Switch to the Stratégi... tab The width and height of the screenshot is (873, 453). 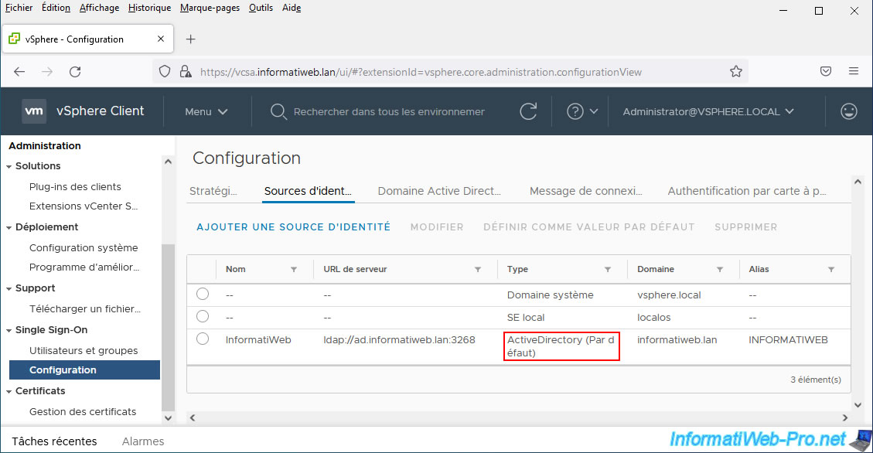pos(213,191)
